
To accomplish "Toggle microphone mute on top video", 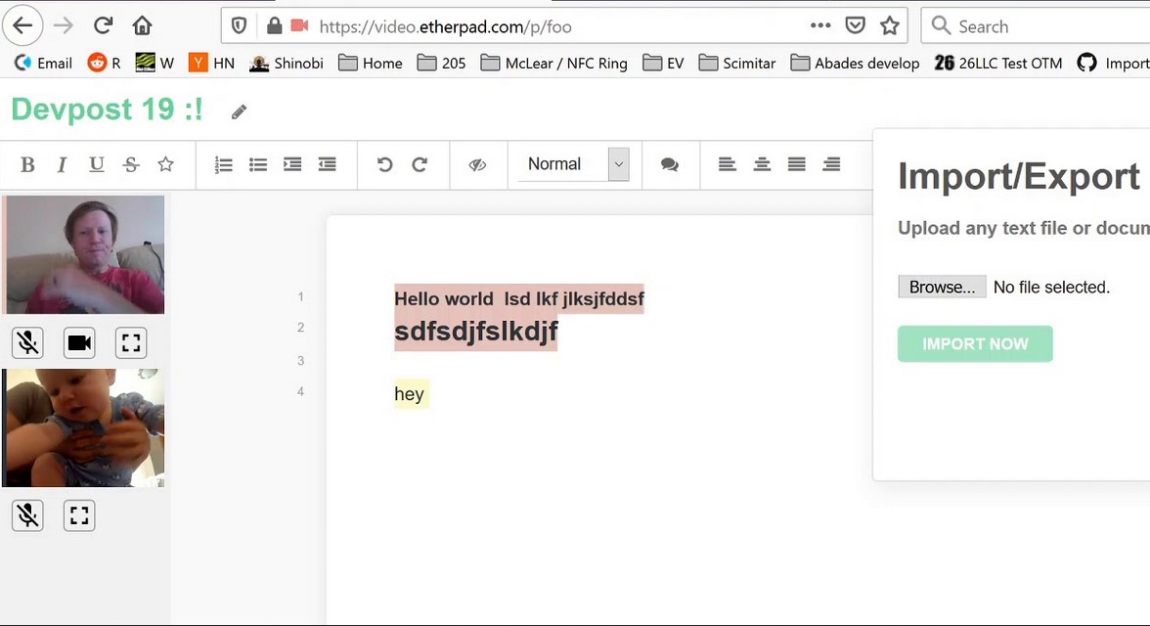I will click(28, 342).
